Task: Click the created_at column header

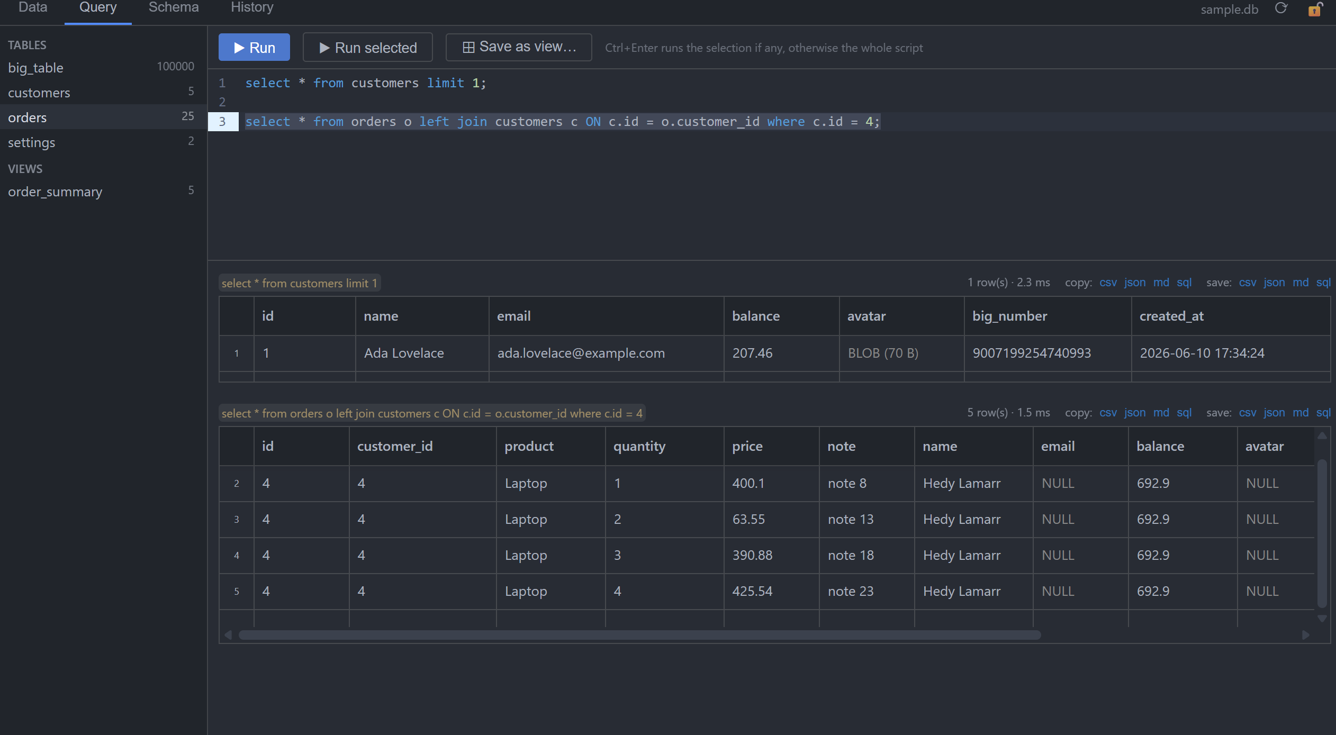Action: click(1231, 316)
